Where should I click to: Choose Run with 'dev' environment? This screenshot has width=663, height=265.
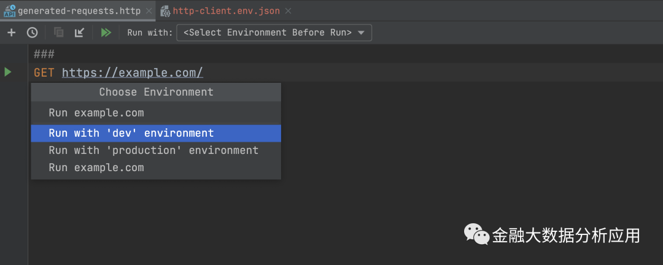[x=131, y=133]
